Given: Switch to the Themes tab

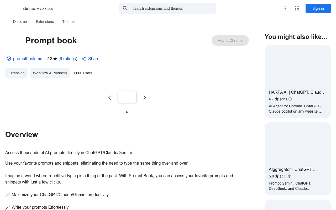Looking at the screenshot, I should click(69, 22).
